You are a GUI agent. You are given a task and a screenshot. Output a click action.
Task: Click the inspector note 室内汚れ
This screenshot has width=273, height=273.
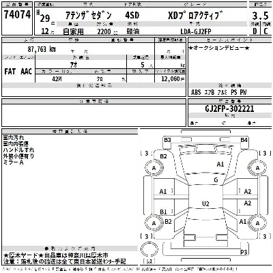pyautogui.click(x=14, y=138)
